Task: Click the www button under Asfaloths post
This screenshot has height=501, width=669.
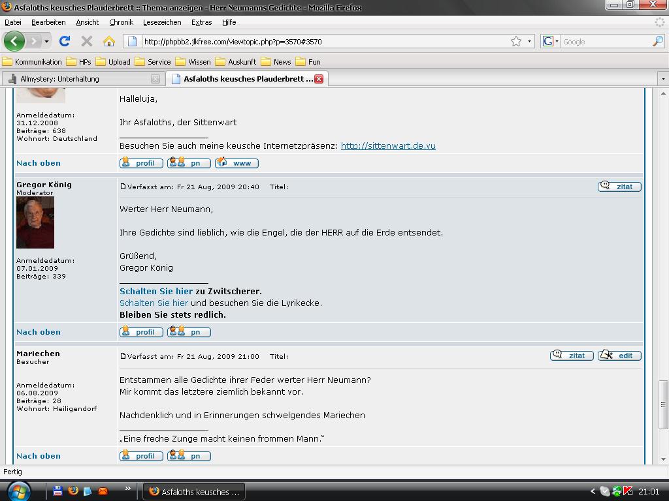Action: (237, 163)
